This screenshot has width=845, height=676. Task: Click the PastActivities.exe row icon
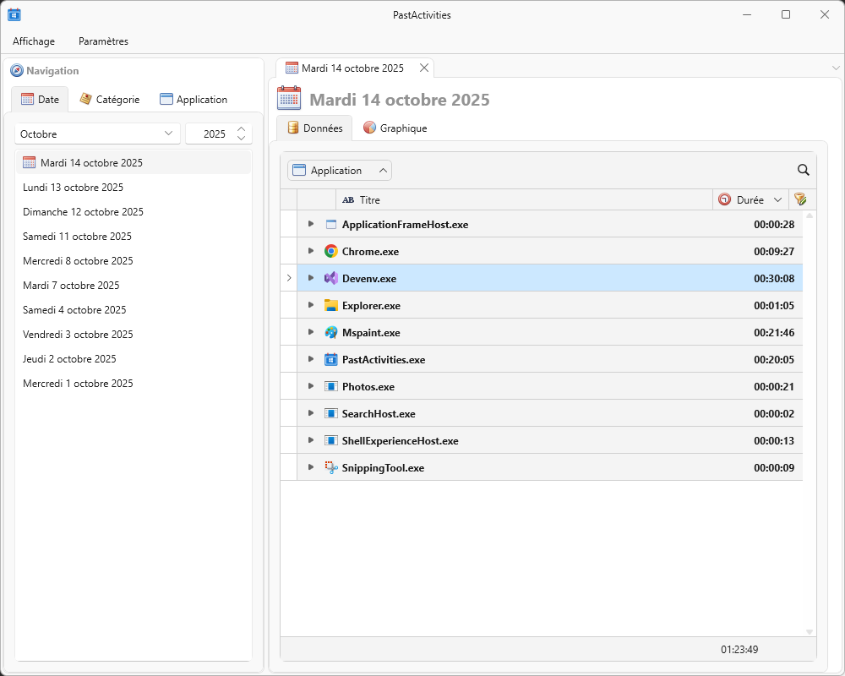tap(331, 359)
